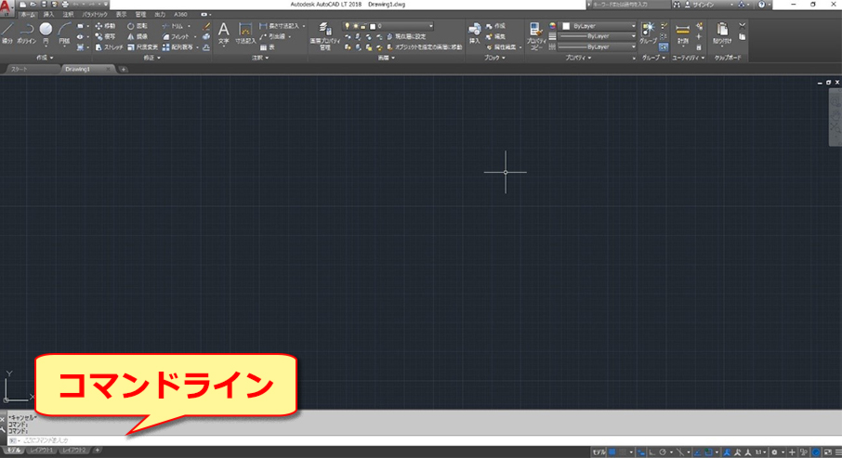Expand the Draw (作成) panel
The image size is (842, 458).
pos(44,58)
